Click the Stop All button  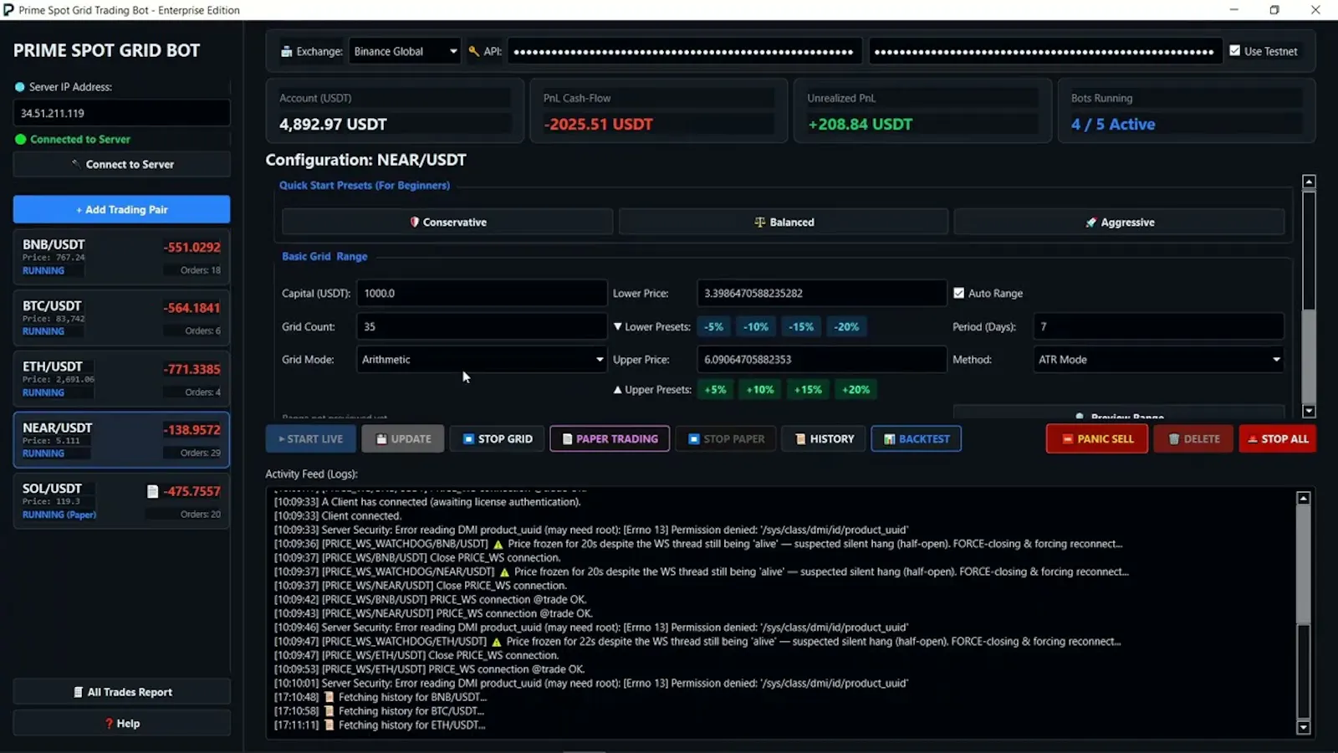coord(1277,438)
